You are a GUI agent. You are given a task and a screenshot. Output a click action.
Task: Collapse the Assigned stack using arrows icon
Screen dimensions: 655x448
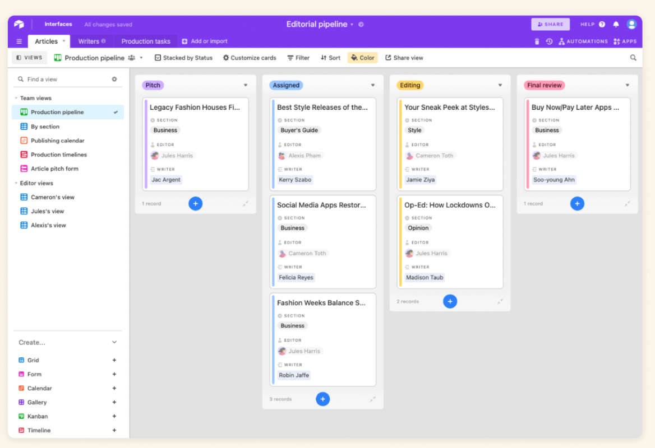(x=372, y=399)
